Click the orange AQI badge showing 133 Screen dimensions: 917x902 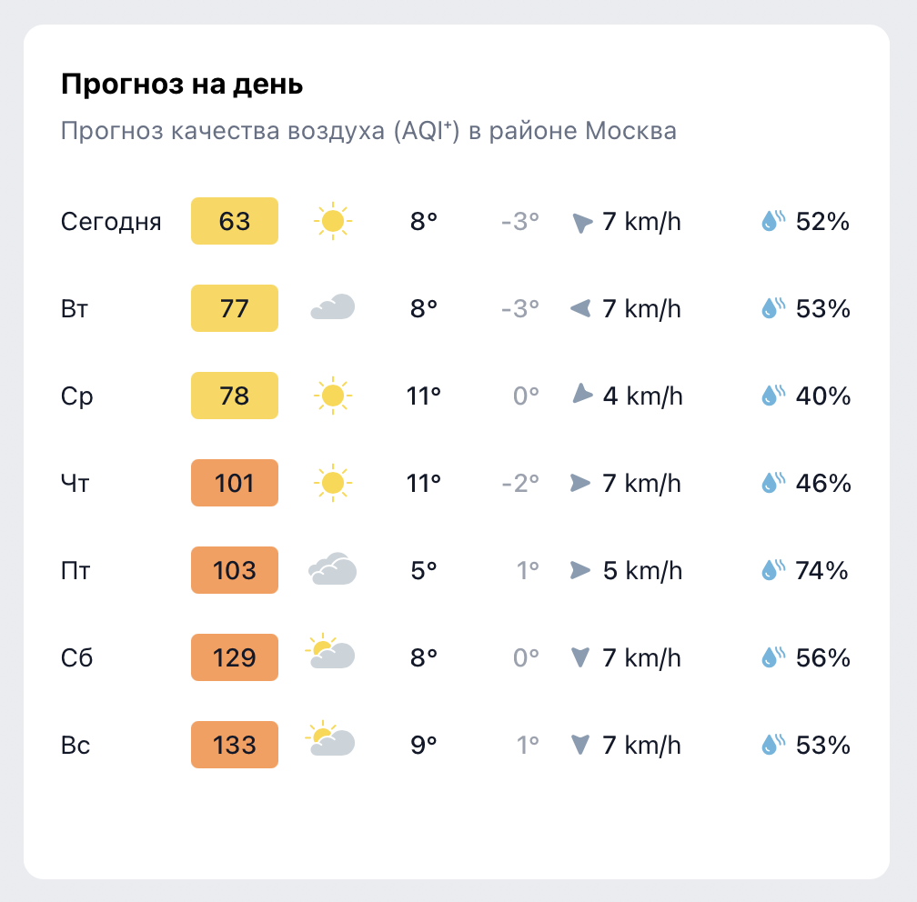(235, 745)
